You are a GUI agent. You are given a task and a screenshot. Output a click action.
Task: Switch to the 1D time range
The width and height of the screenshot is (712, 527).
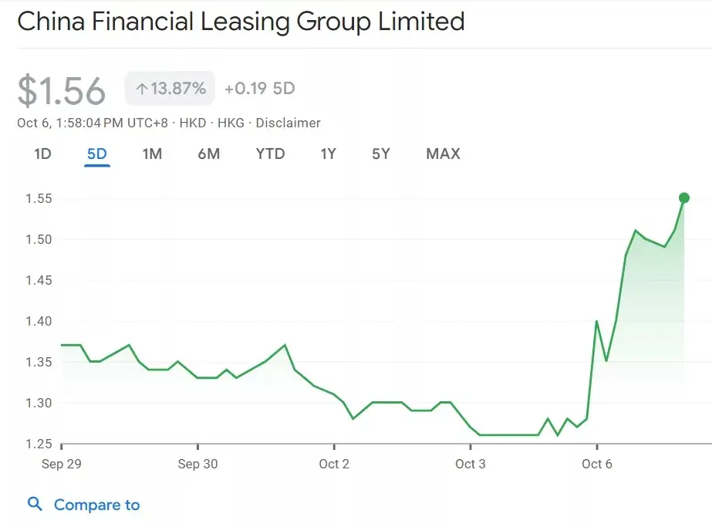click(42, 154)
